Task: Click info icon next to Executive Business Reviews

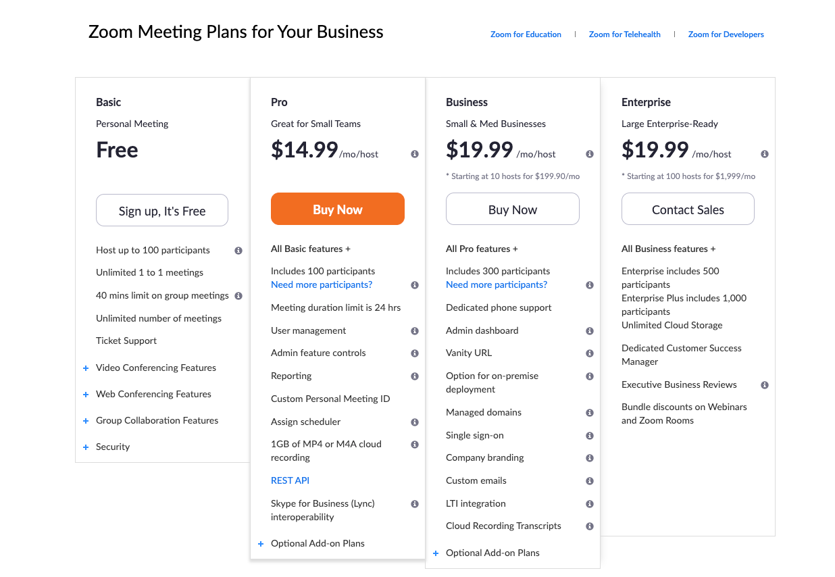Action: 765,385
